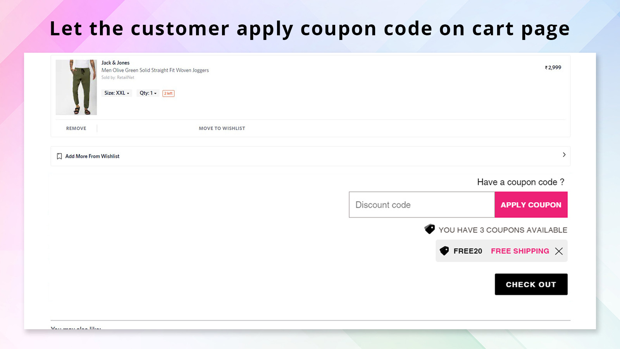The image size is (620, 349).
Task: Click the FREE SHIPPING pink label
Action: (x=520, y=251)
